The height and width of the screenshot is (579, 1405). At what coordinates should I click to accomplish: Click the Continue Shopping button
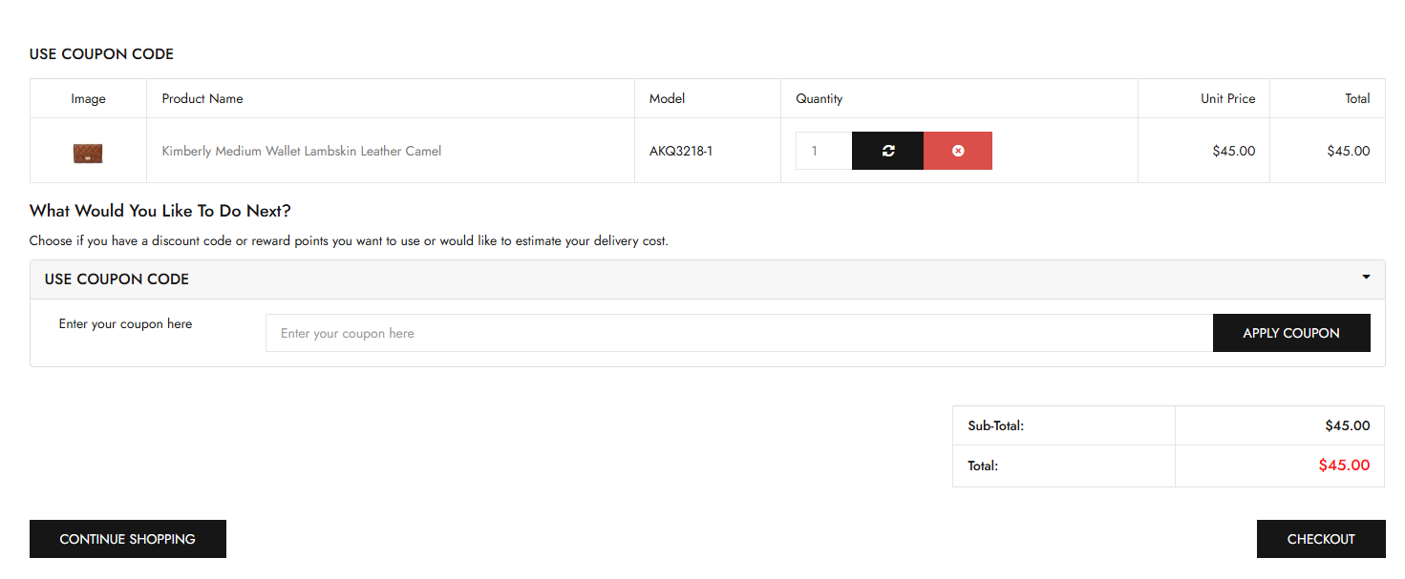point(128,539)
